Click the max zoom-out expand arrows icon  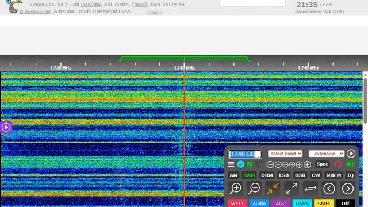[292, 189]
